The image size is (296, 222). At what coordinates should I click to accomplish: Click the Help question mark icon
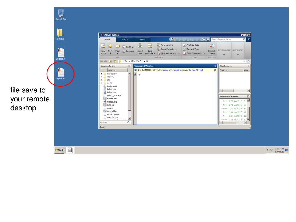click(x=208, y=39)
